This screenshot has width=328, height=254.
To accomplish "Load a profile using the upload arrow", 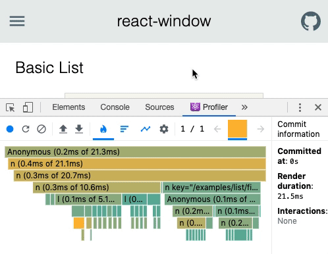I will [63, 129].
